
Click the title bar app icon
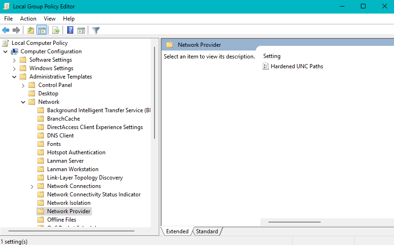click(6, 6)
